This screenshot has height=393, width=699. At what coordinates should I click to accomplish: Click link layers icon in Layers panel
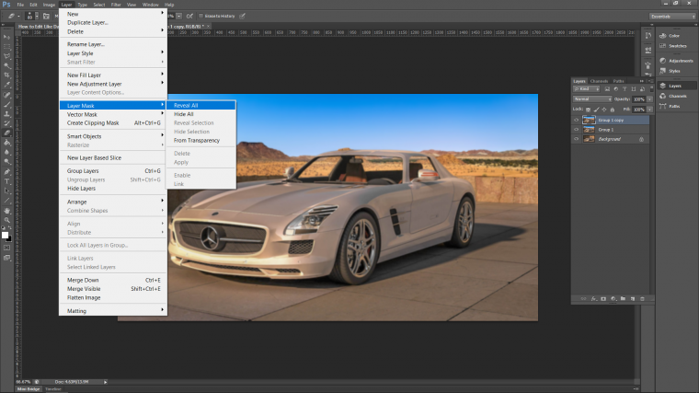(583, 299)
